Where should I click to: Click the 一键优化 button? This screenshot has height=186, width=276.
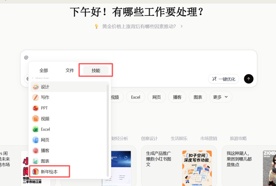[224, 79]
